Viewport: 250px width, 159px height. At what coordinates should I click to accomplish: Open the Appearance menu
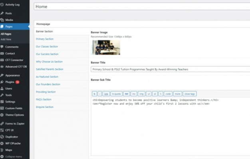[12, 75]
